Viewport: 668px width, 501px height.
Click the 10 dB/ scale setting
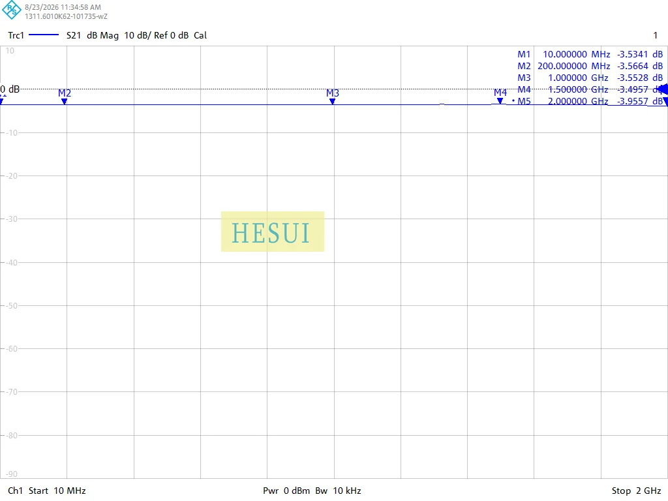[x=138, y=35]
